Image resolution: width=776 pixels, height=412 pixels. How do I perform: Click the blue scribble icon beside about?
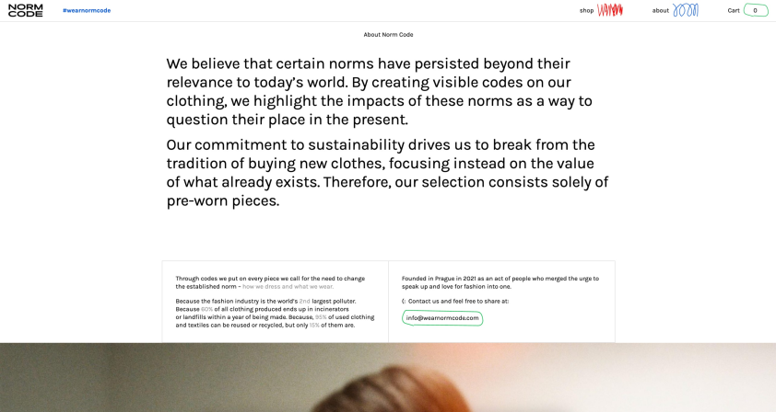(686, 10)
